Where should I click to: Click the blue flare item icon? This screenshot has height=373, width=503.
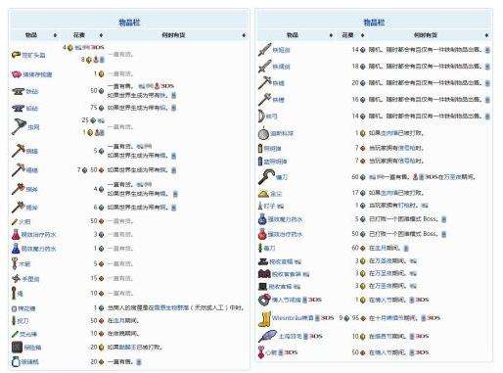coord(260,162)
